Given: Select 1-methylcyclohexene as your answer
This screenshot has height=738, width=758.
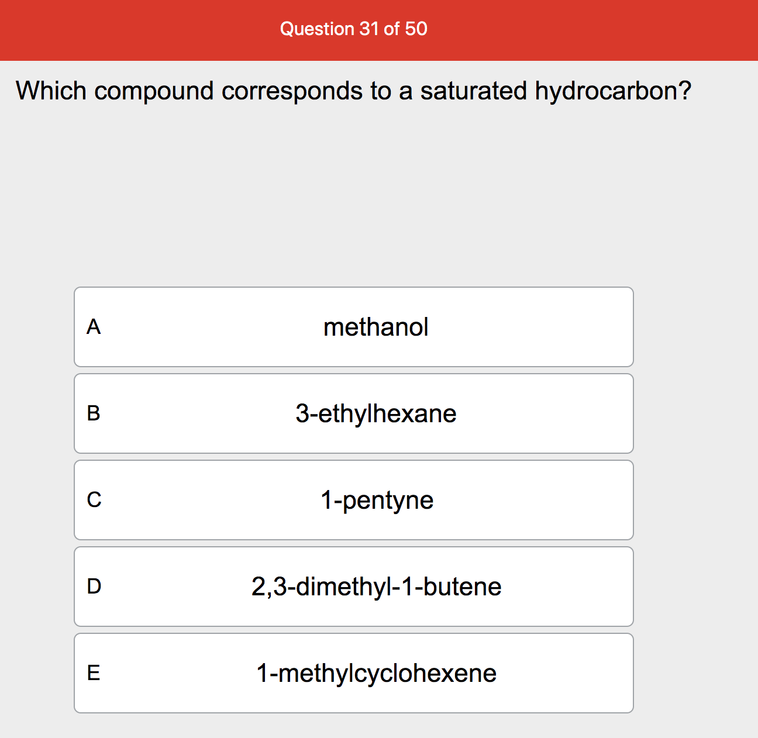Looking at the screenshot, I should 353,673.
